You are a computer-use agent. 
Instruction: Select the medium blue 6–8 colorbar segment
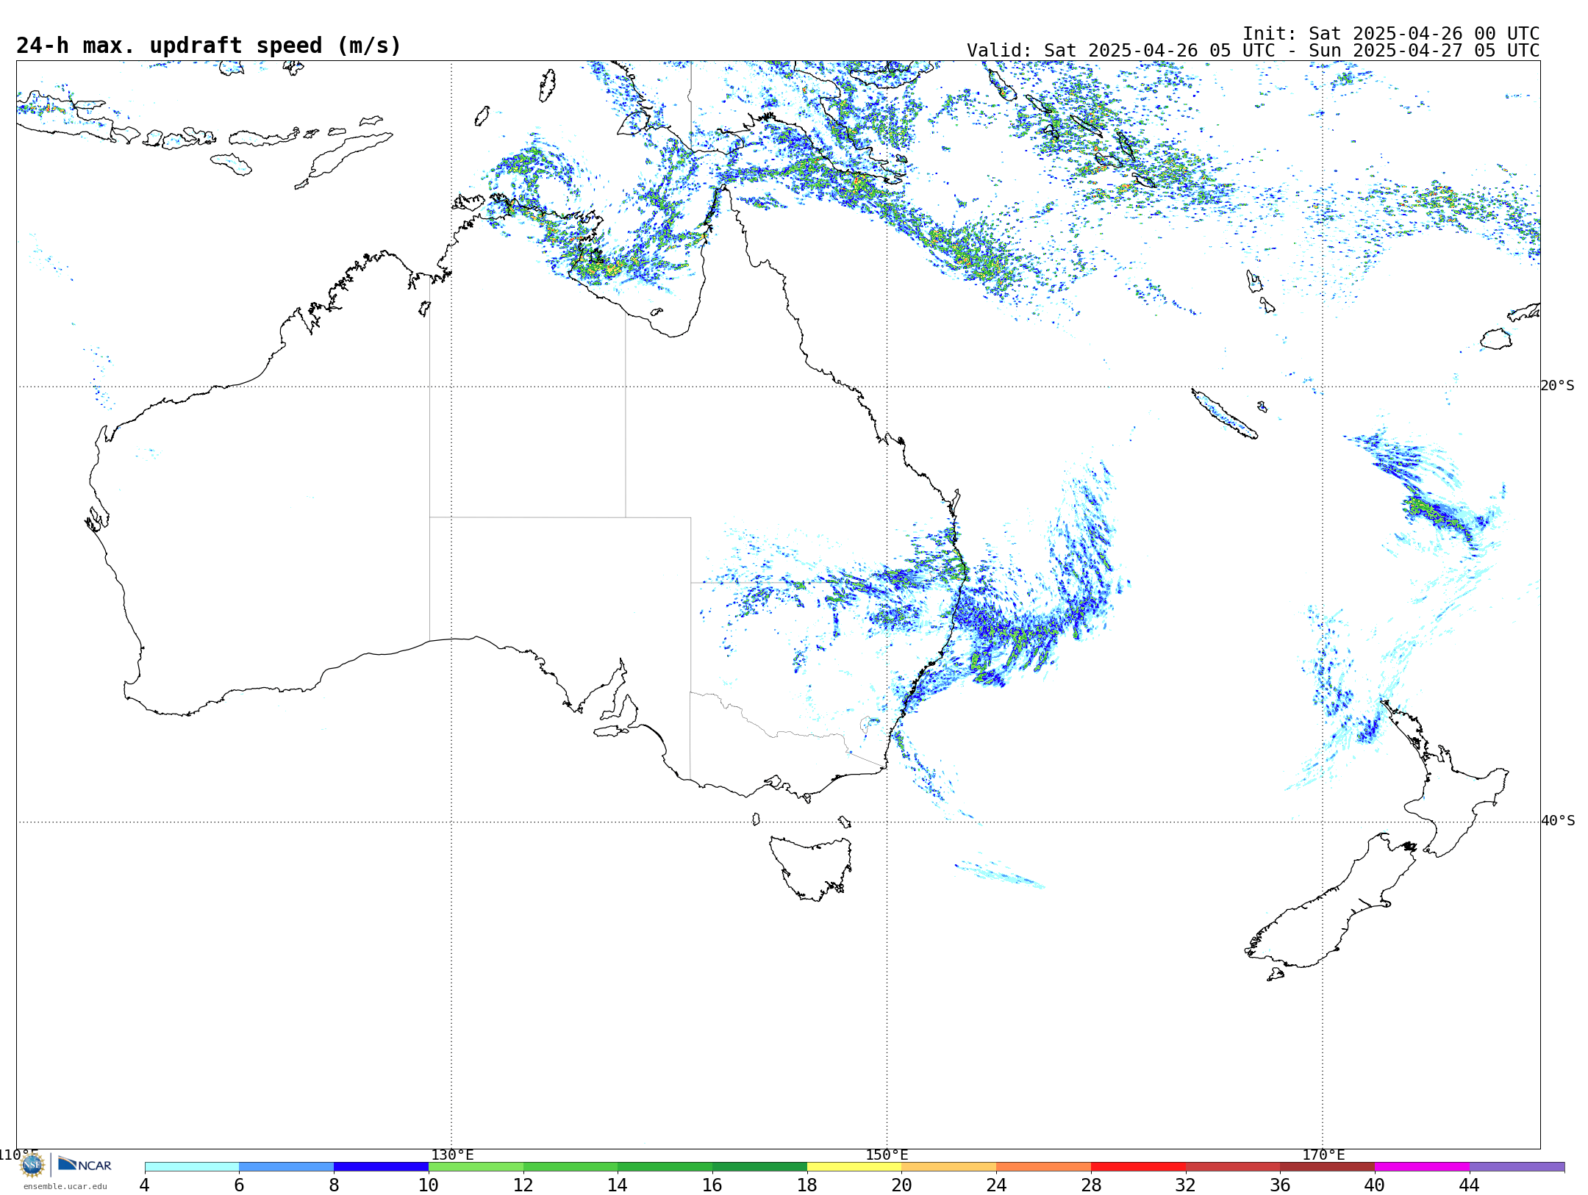coord(286,1167)
